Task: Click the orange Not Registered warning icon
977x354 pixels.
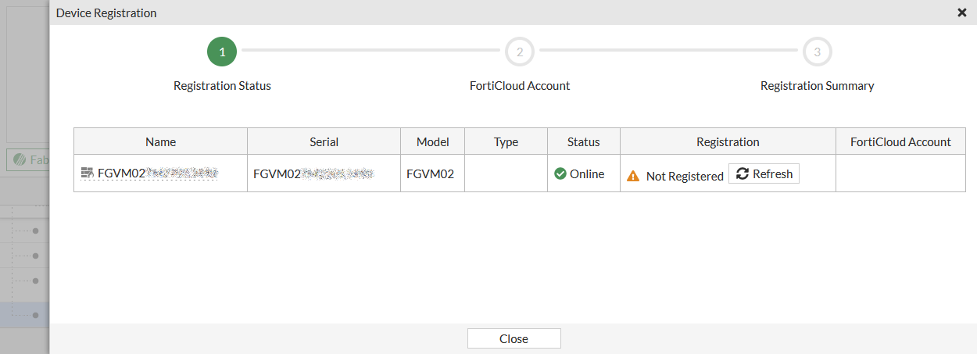Action: click(634, 177)
